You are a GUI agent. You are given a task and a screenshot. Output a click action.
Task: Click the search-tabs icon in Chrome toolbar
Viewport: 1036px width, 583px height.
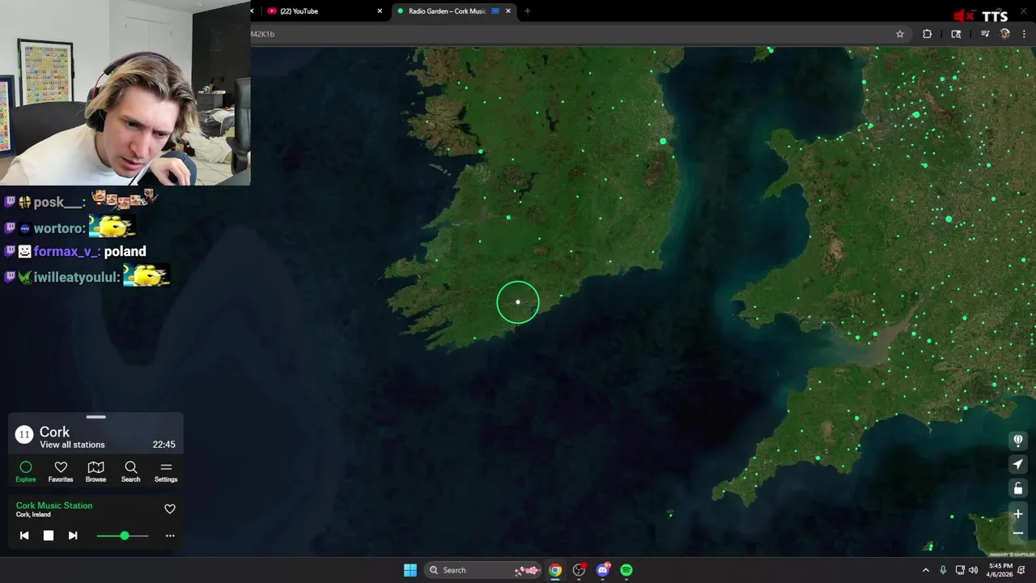956,34
